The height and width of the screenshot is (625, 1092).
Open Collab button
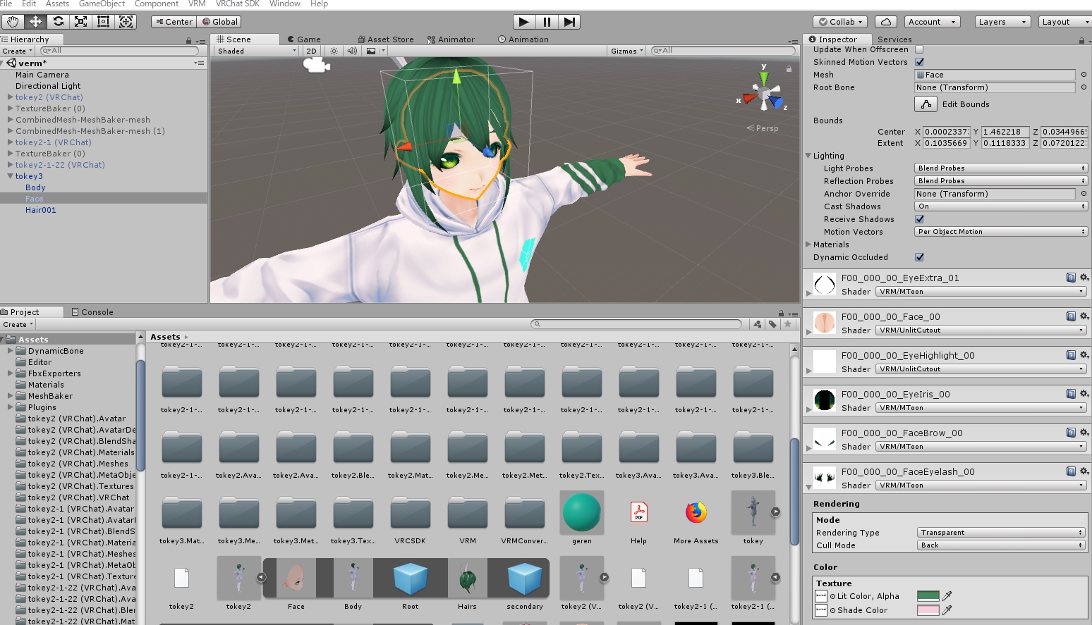coord(840,22)
